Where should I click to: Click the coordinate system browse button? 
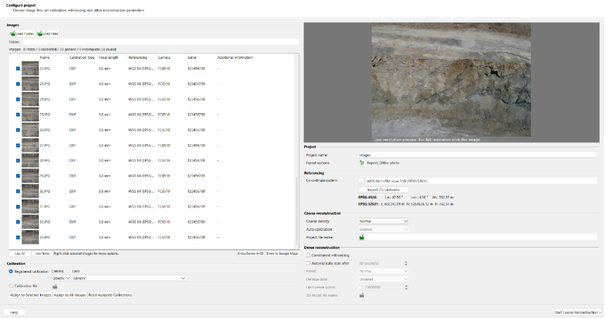pos(361,181)
